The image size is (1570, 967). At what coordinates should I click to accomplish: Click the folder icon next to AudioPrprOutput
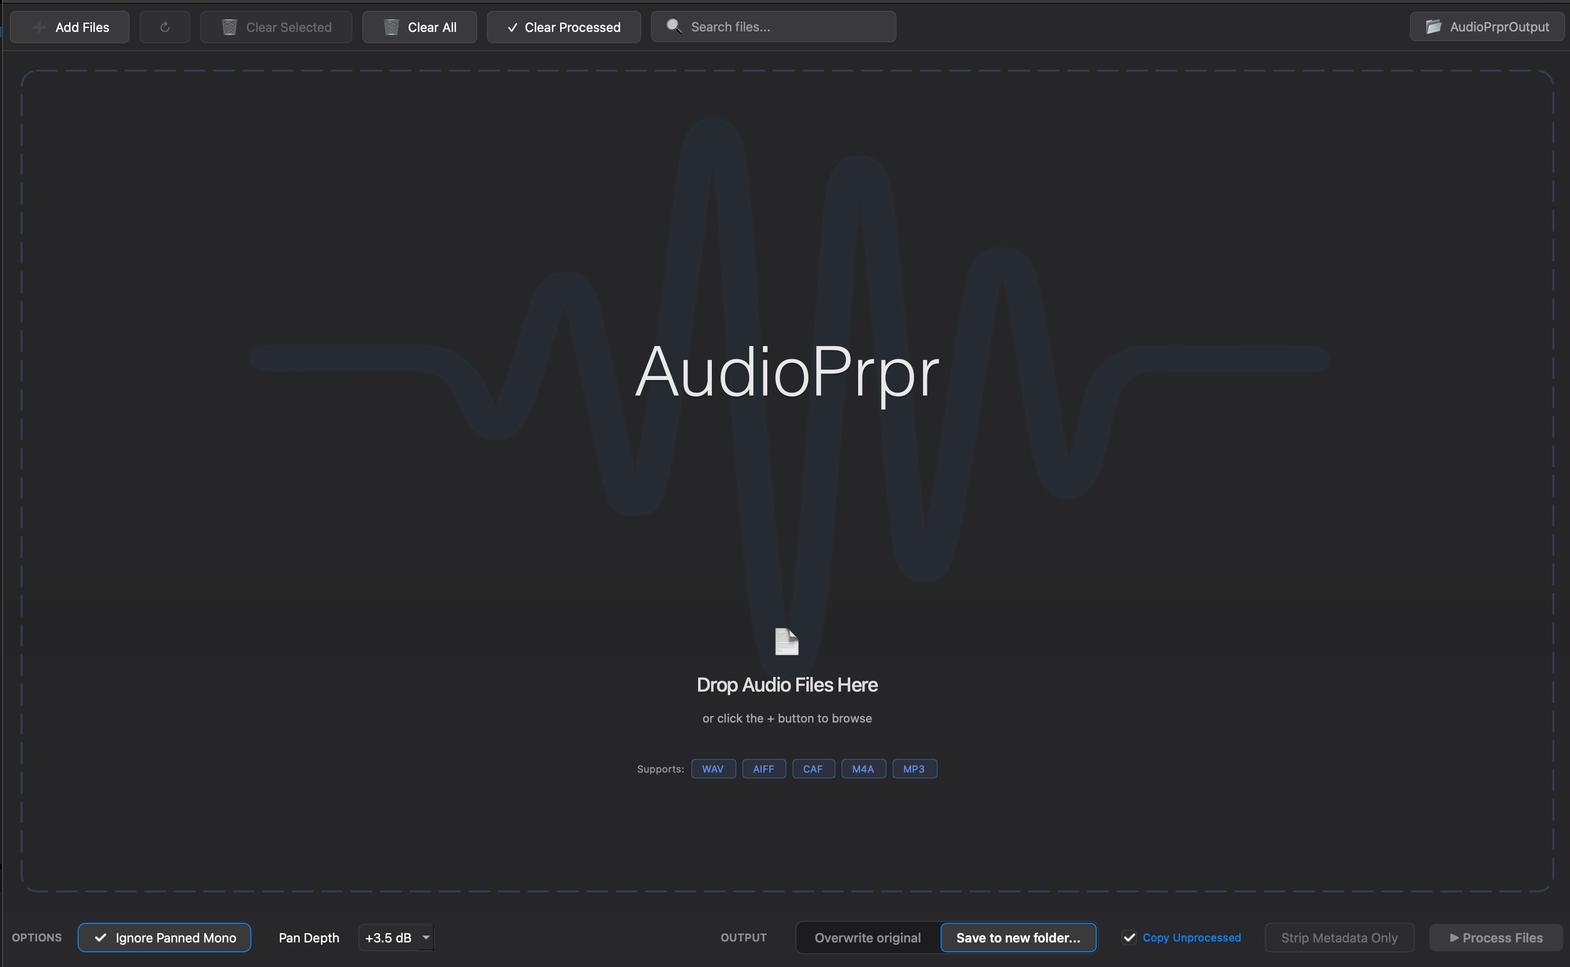[x=1434, y=26]
